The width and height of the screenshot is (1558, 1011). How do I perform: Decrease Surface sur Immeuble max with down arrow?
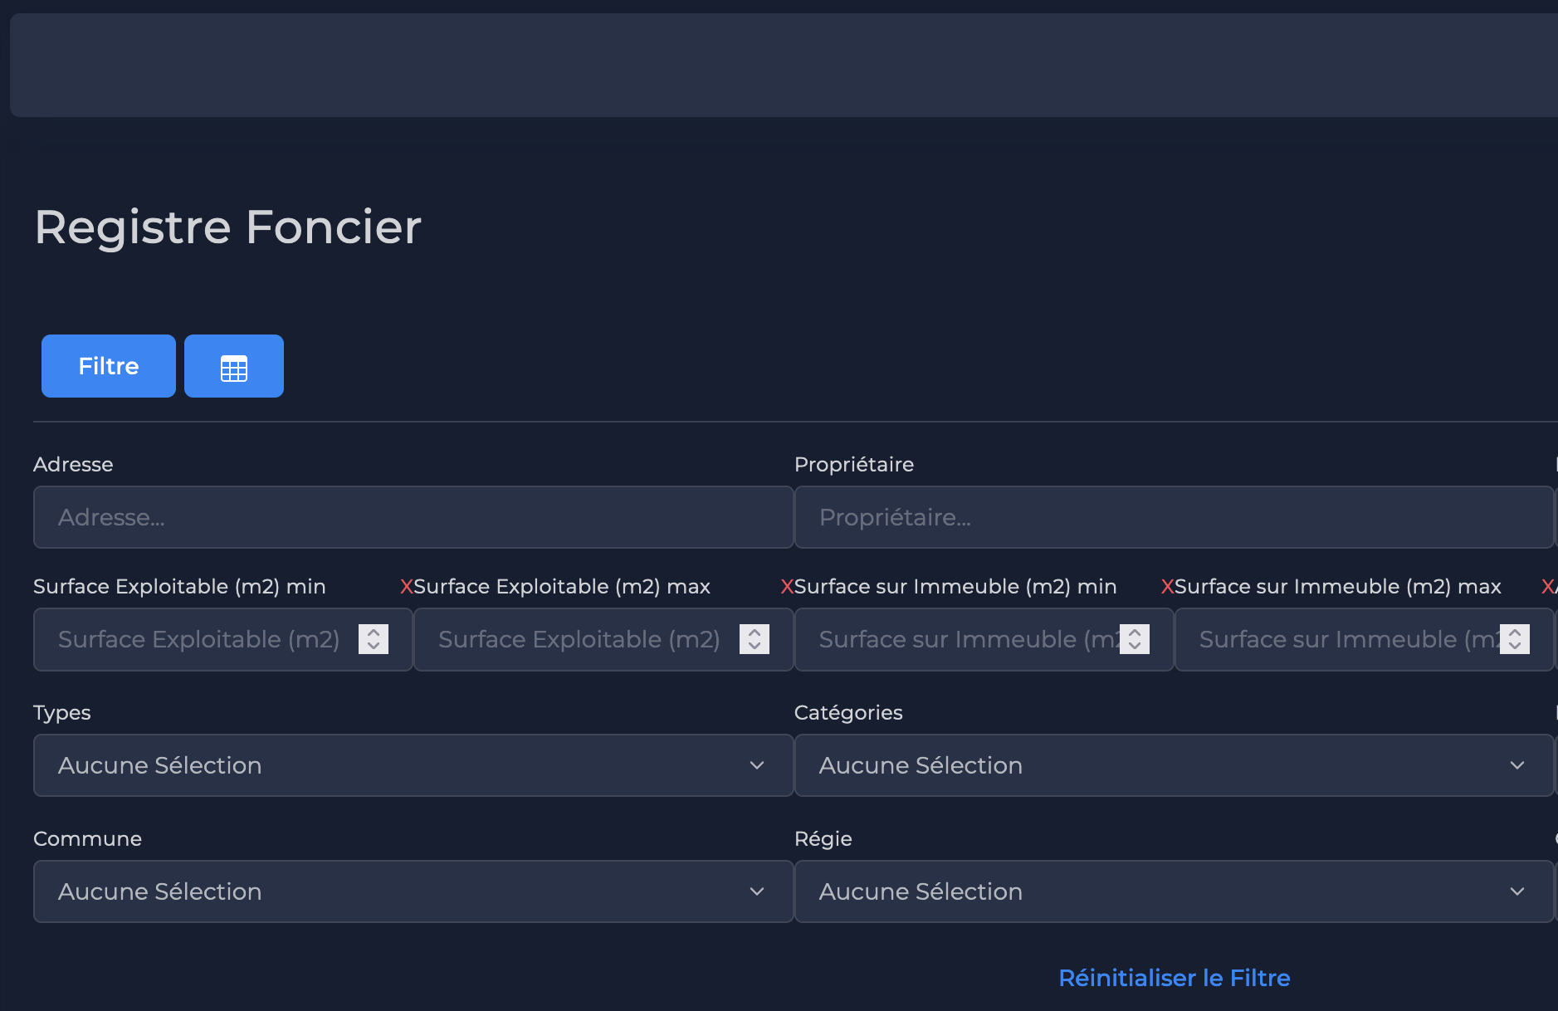1515,647
